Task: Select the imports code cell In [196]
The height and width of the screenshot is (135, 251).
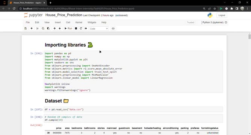Action: pos(133,72)
